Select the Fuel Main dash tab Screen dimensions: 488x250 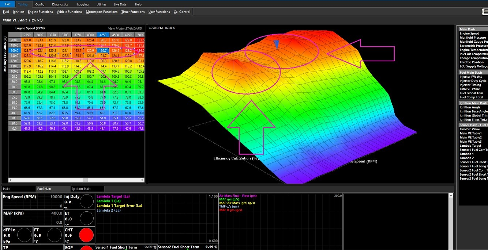53,189
